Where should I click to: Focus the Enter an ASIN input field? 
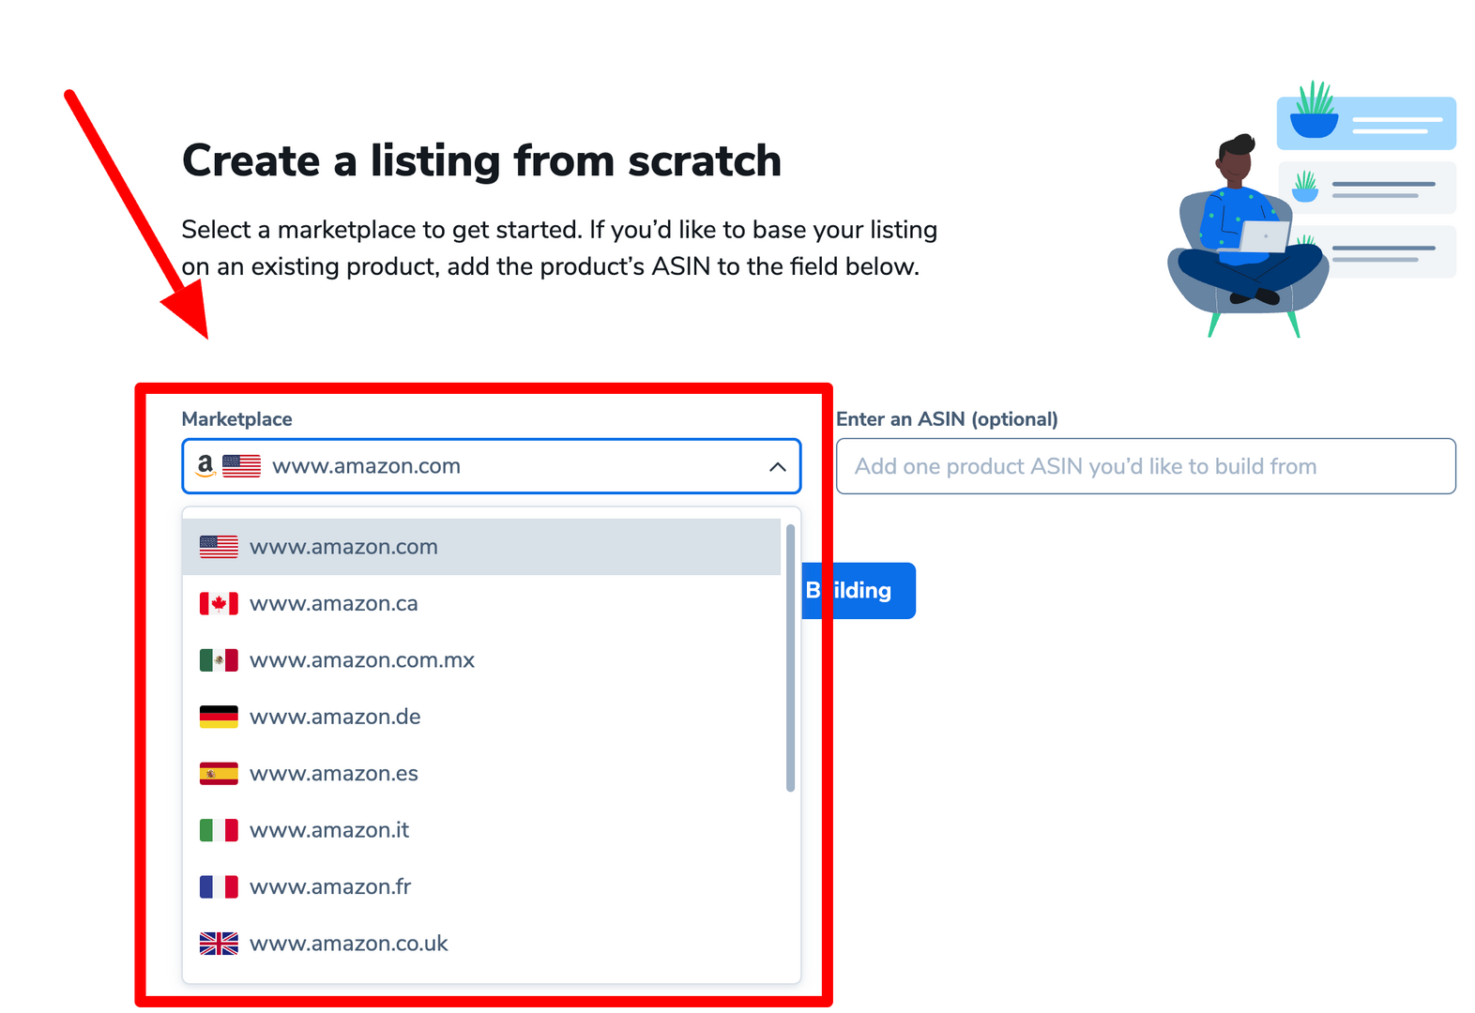pyautogui.click(x=1145, y=466)
